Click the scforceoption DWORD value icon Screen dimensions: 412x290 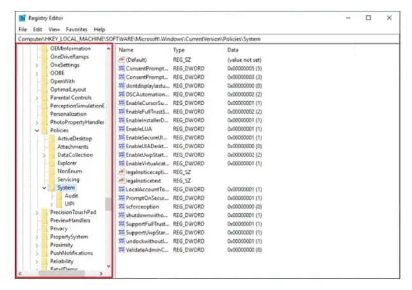pos(121,207)
